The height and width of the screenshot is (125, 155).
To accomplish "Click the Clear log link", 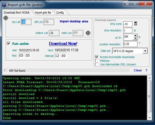I will point(138,70).
